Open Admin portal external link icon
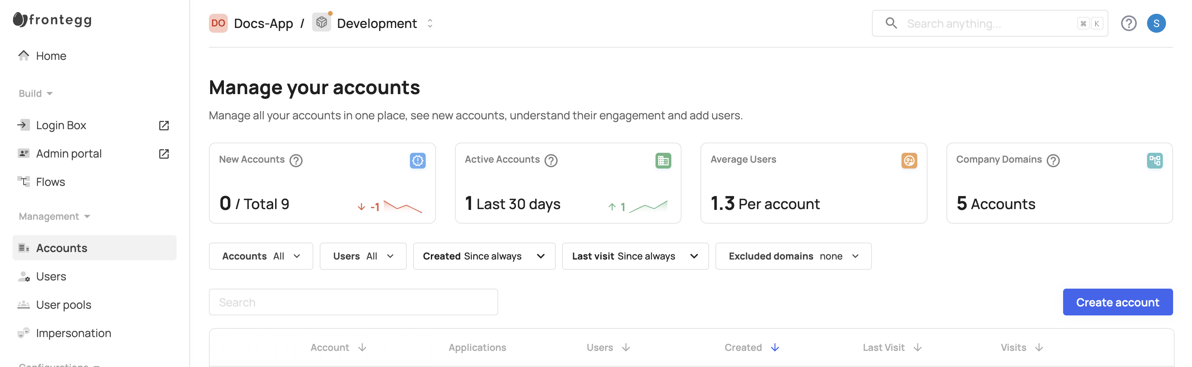This screenshot has width=1192, height=367. click(164, 154)
